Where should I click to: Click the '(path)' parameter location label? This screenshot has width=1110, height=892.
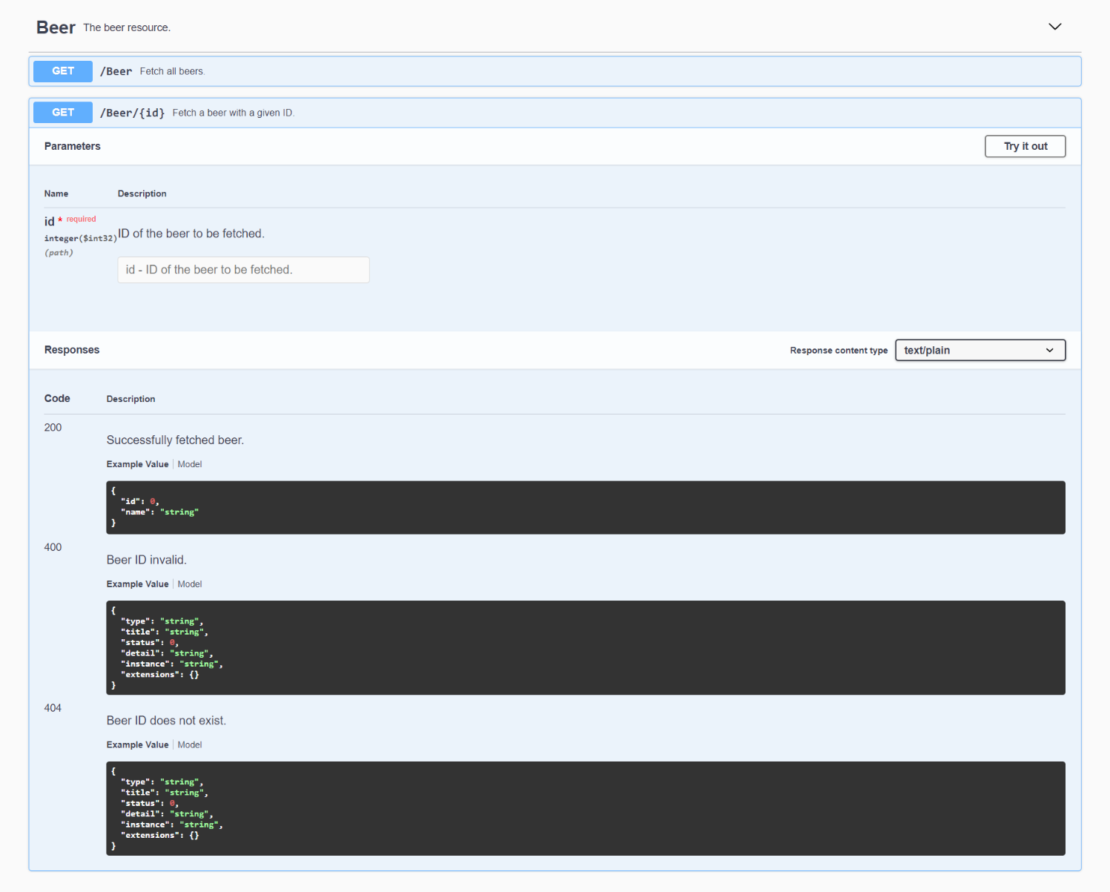click(x=59, y=253)
